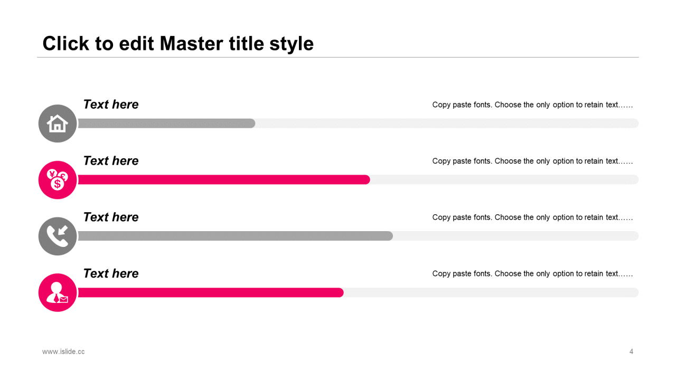Viewport: 676px width, 380px height.
Task: Click the gray progress bar beside the house icon
Action: coord(166,123)
